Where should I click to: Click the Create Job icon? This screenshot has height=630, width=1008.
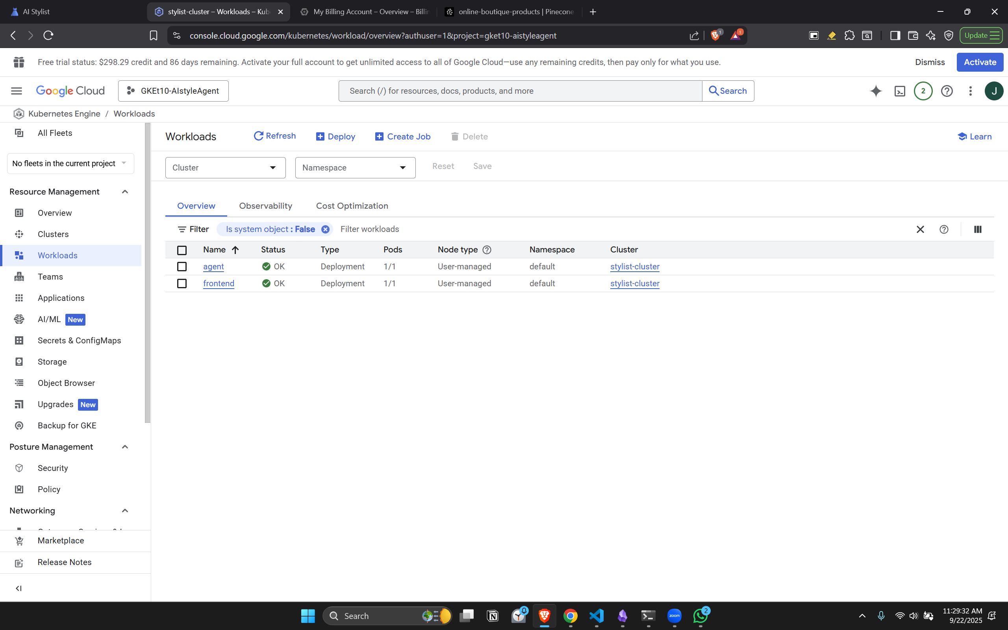click(x=379, y=136)
